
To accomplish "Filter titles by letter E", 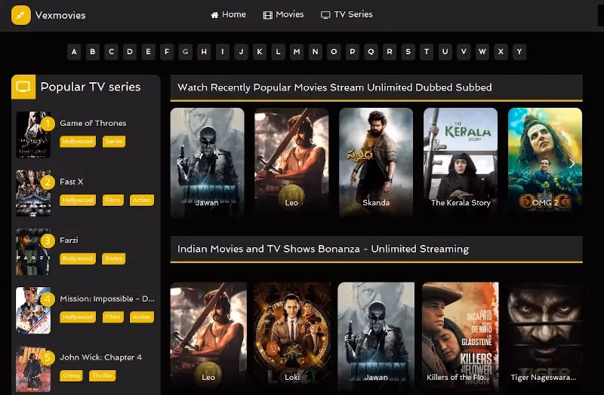I will [x=148, y=51].
